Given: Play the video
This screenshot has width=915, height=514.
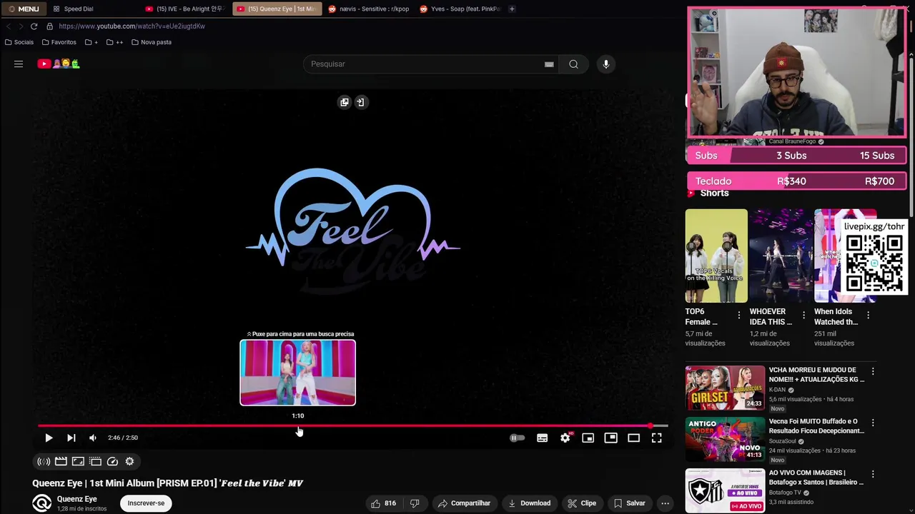Looking at the screenshot, I should click(49, 438).
